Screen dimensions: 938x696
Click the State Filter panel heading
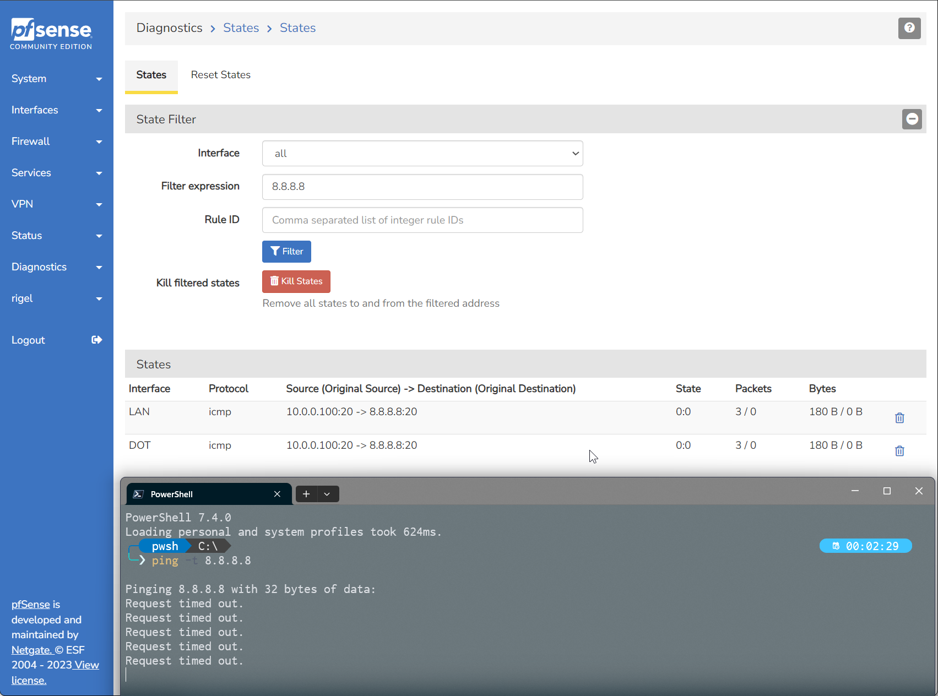tap(166, 119)
